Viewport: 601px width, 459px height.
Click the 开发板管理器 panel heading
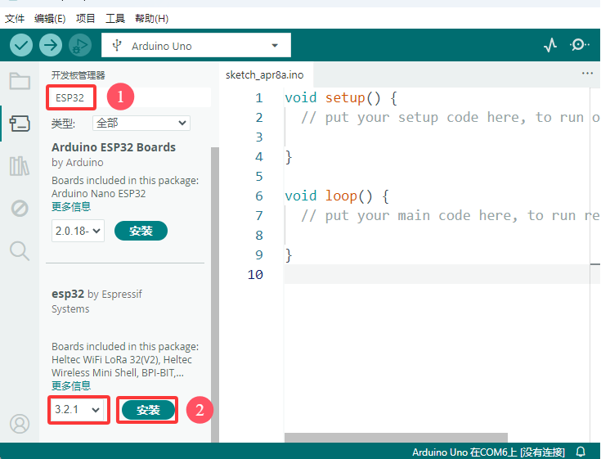click(78, 75)
